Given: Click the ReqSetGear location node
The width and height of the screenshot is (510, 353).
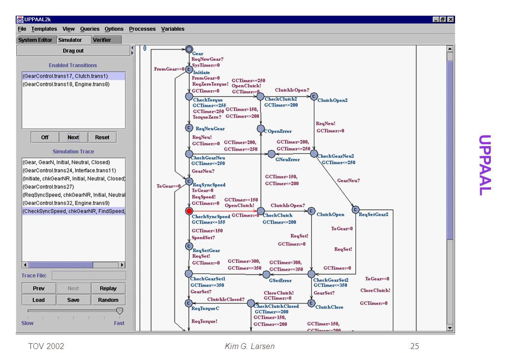Looking at the screenshot, I should click(x=189, y=246).
